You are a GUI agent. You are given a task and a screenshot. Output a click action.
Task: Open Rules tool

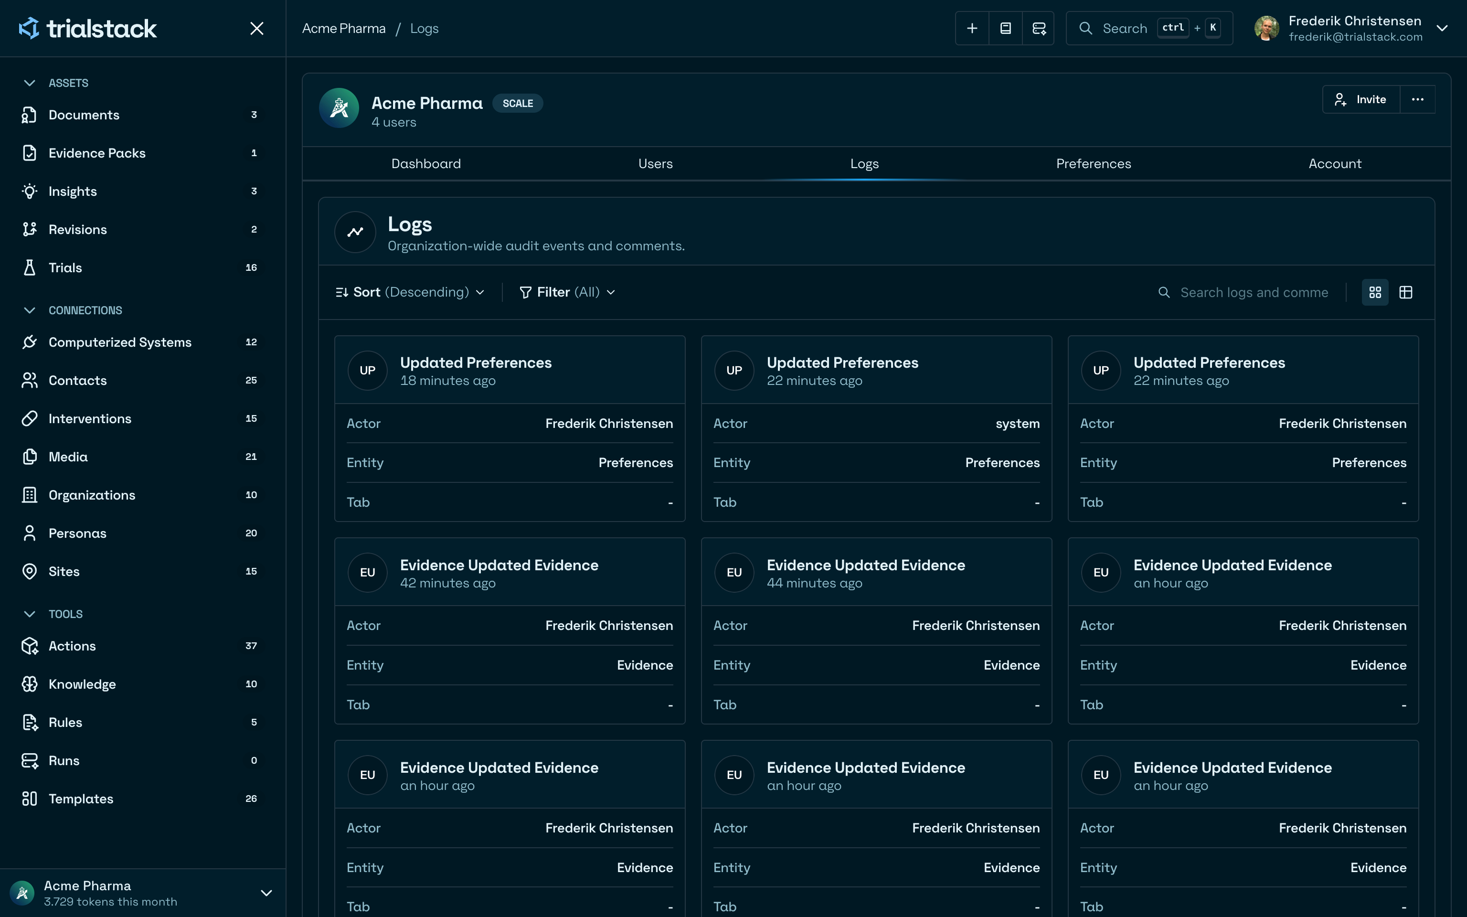coord(143,722)
